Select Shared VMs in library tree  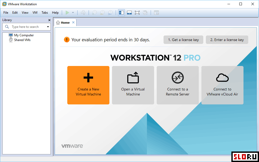click(x=22, y=40)
